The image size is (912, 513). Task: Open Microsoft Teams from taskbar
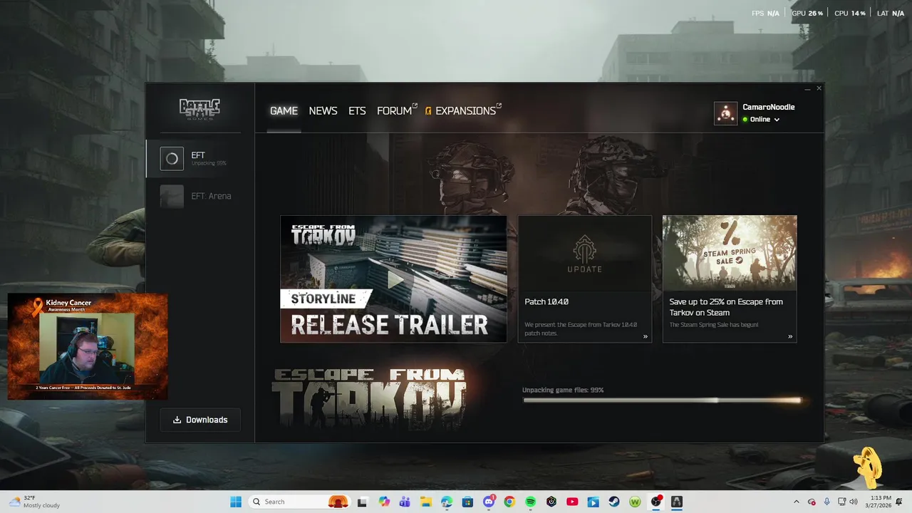405,502
